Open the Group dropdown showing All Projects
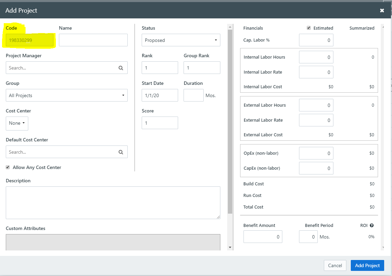Viewport: 392px width, 276px height. click(66, 95)
